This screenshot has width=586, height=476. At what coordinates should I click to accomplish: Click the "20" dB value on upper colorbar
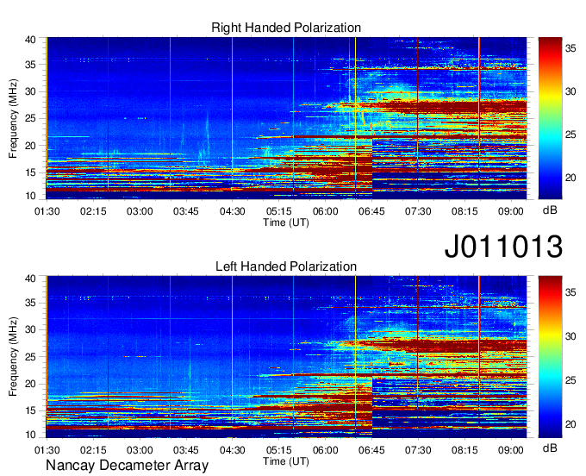[x=570, y=178]
